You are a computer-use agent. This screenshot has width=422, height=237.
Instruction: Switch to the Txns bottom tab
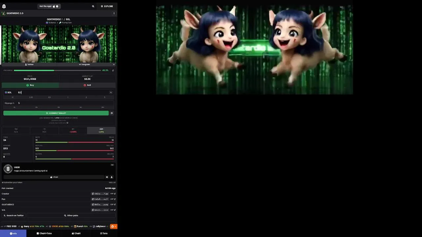(104, 233)
